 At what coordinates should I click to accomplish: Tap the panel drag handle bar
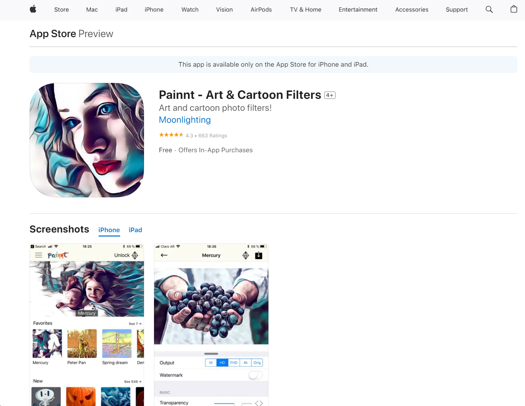click(x=211, y=354)
